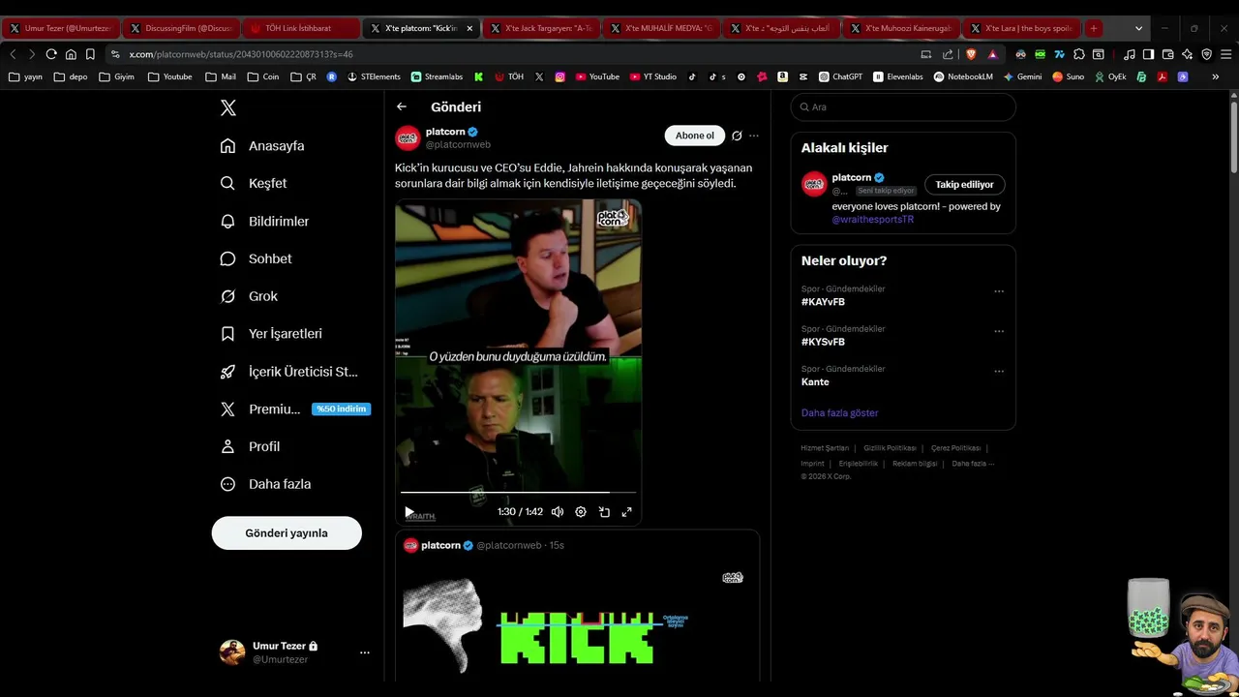Open Daha fazla menu

265,484
